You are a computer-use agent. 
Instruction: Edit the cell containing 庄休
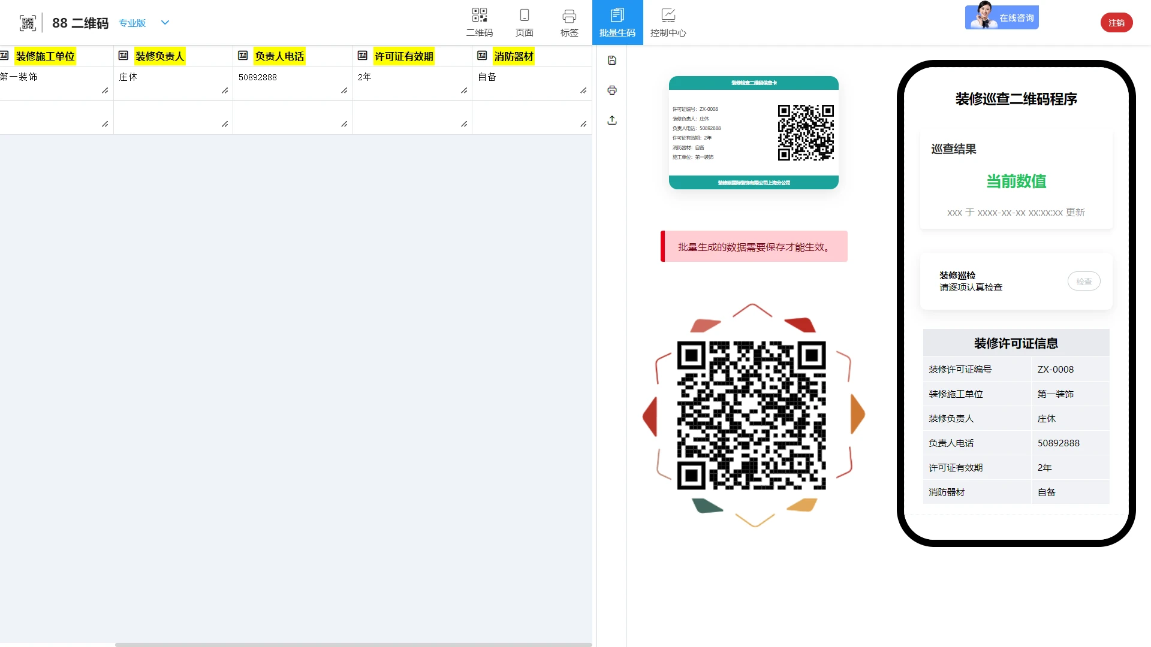pos(173,83)
